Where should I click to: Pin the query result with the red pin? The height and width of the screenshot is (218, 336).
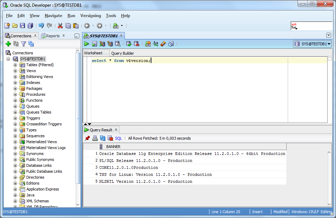coord(87,138)
